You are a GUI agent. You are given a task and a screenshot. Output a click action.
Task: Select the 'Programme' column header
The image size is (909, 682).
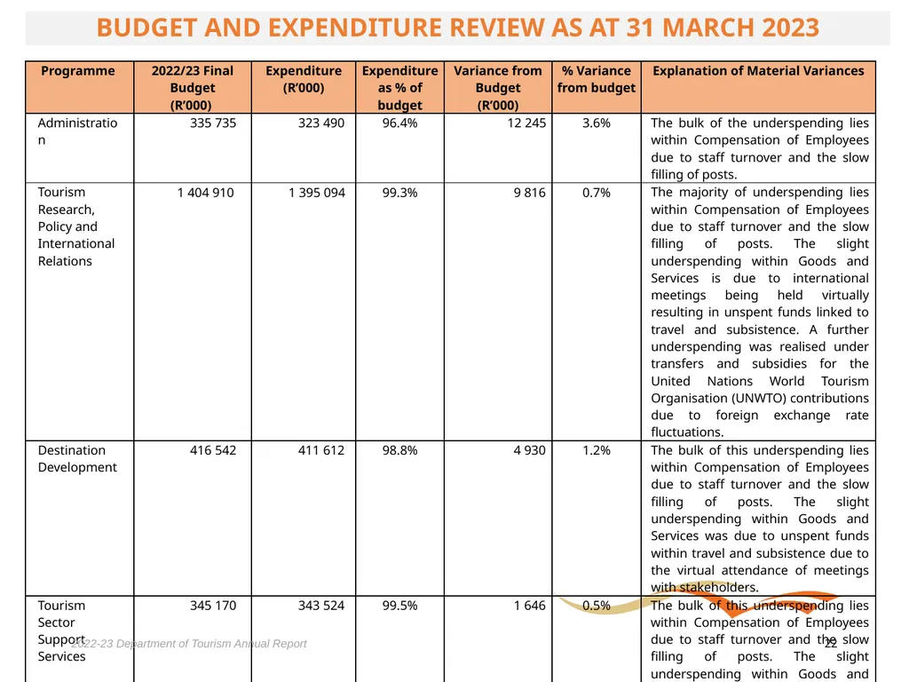pos(78,71)
